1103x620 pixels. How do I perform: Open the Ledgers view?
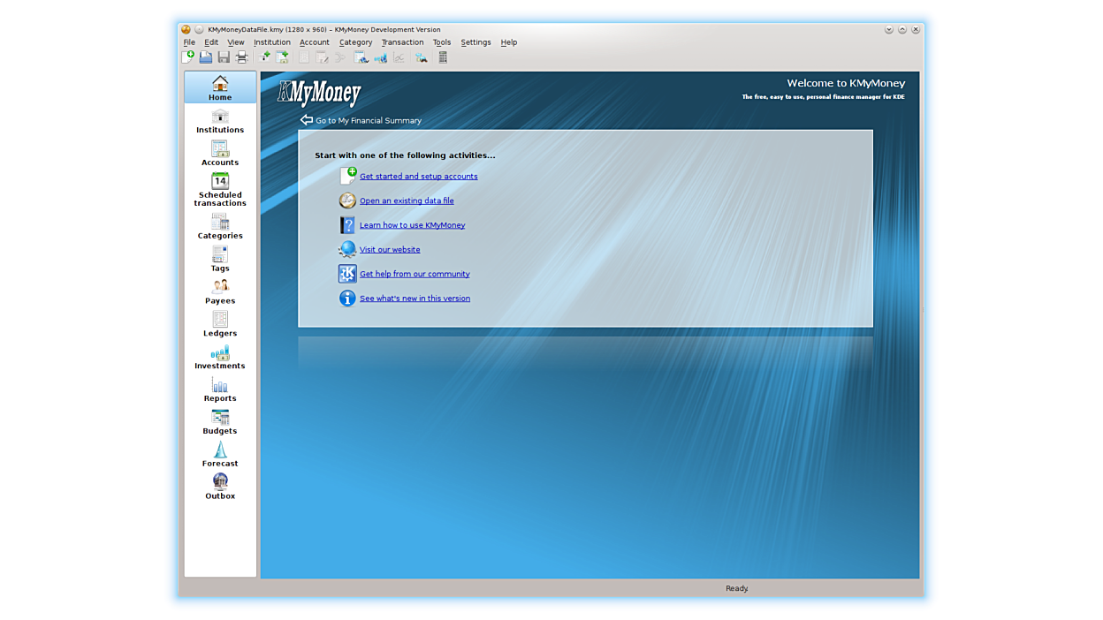220,324
